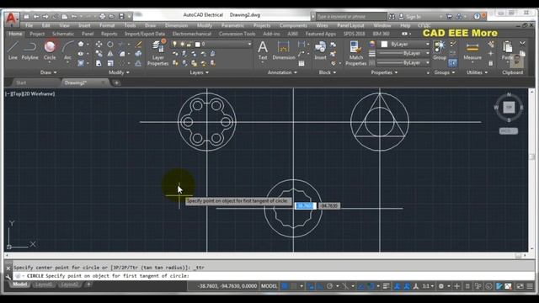539x303 pixels.
Task: Click the Help question mark icon
Action: (477, 16)
